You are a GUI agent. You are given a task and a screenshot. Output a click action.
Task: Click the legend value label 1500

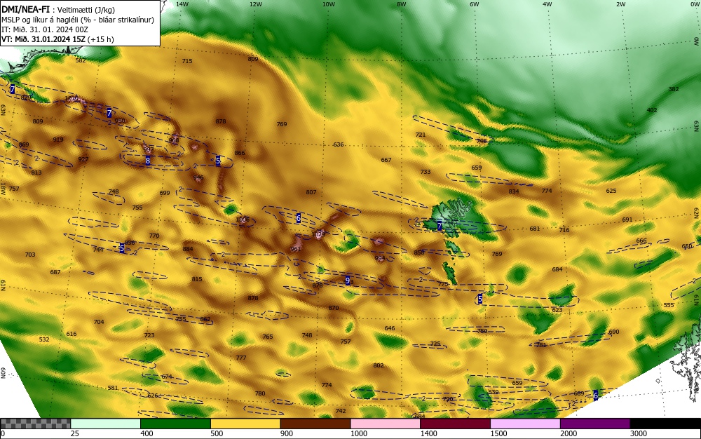498,433
